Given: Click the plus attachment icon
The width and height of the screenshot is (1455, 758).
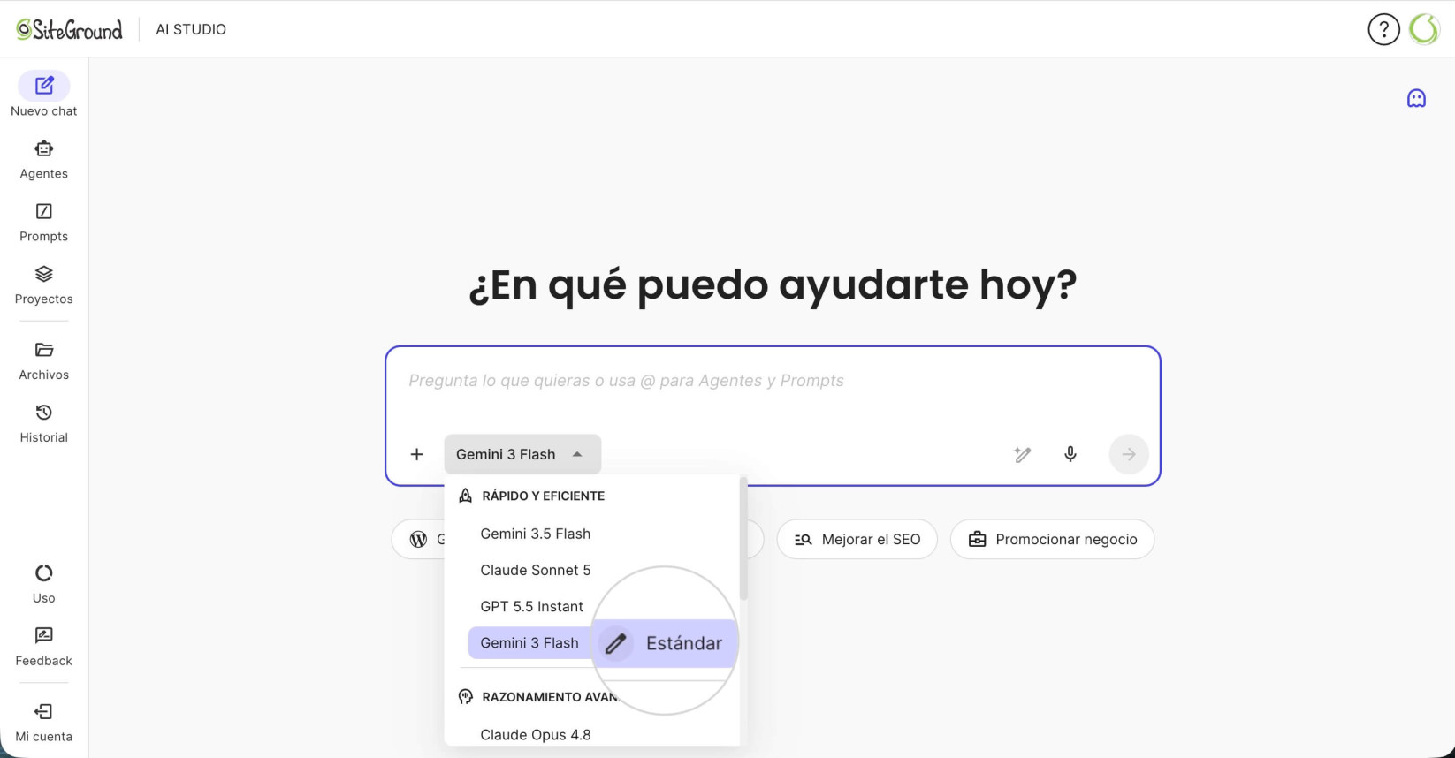Looking at the screenshot, I should pyautogui.click(x=417, y=454).
